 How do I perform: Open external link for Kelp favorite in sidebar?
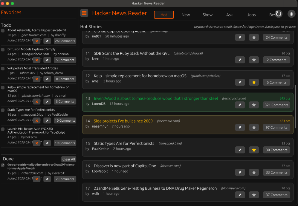point(47,102)
